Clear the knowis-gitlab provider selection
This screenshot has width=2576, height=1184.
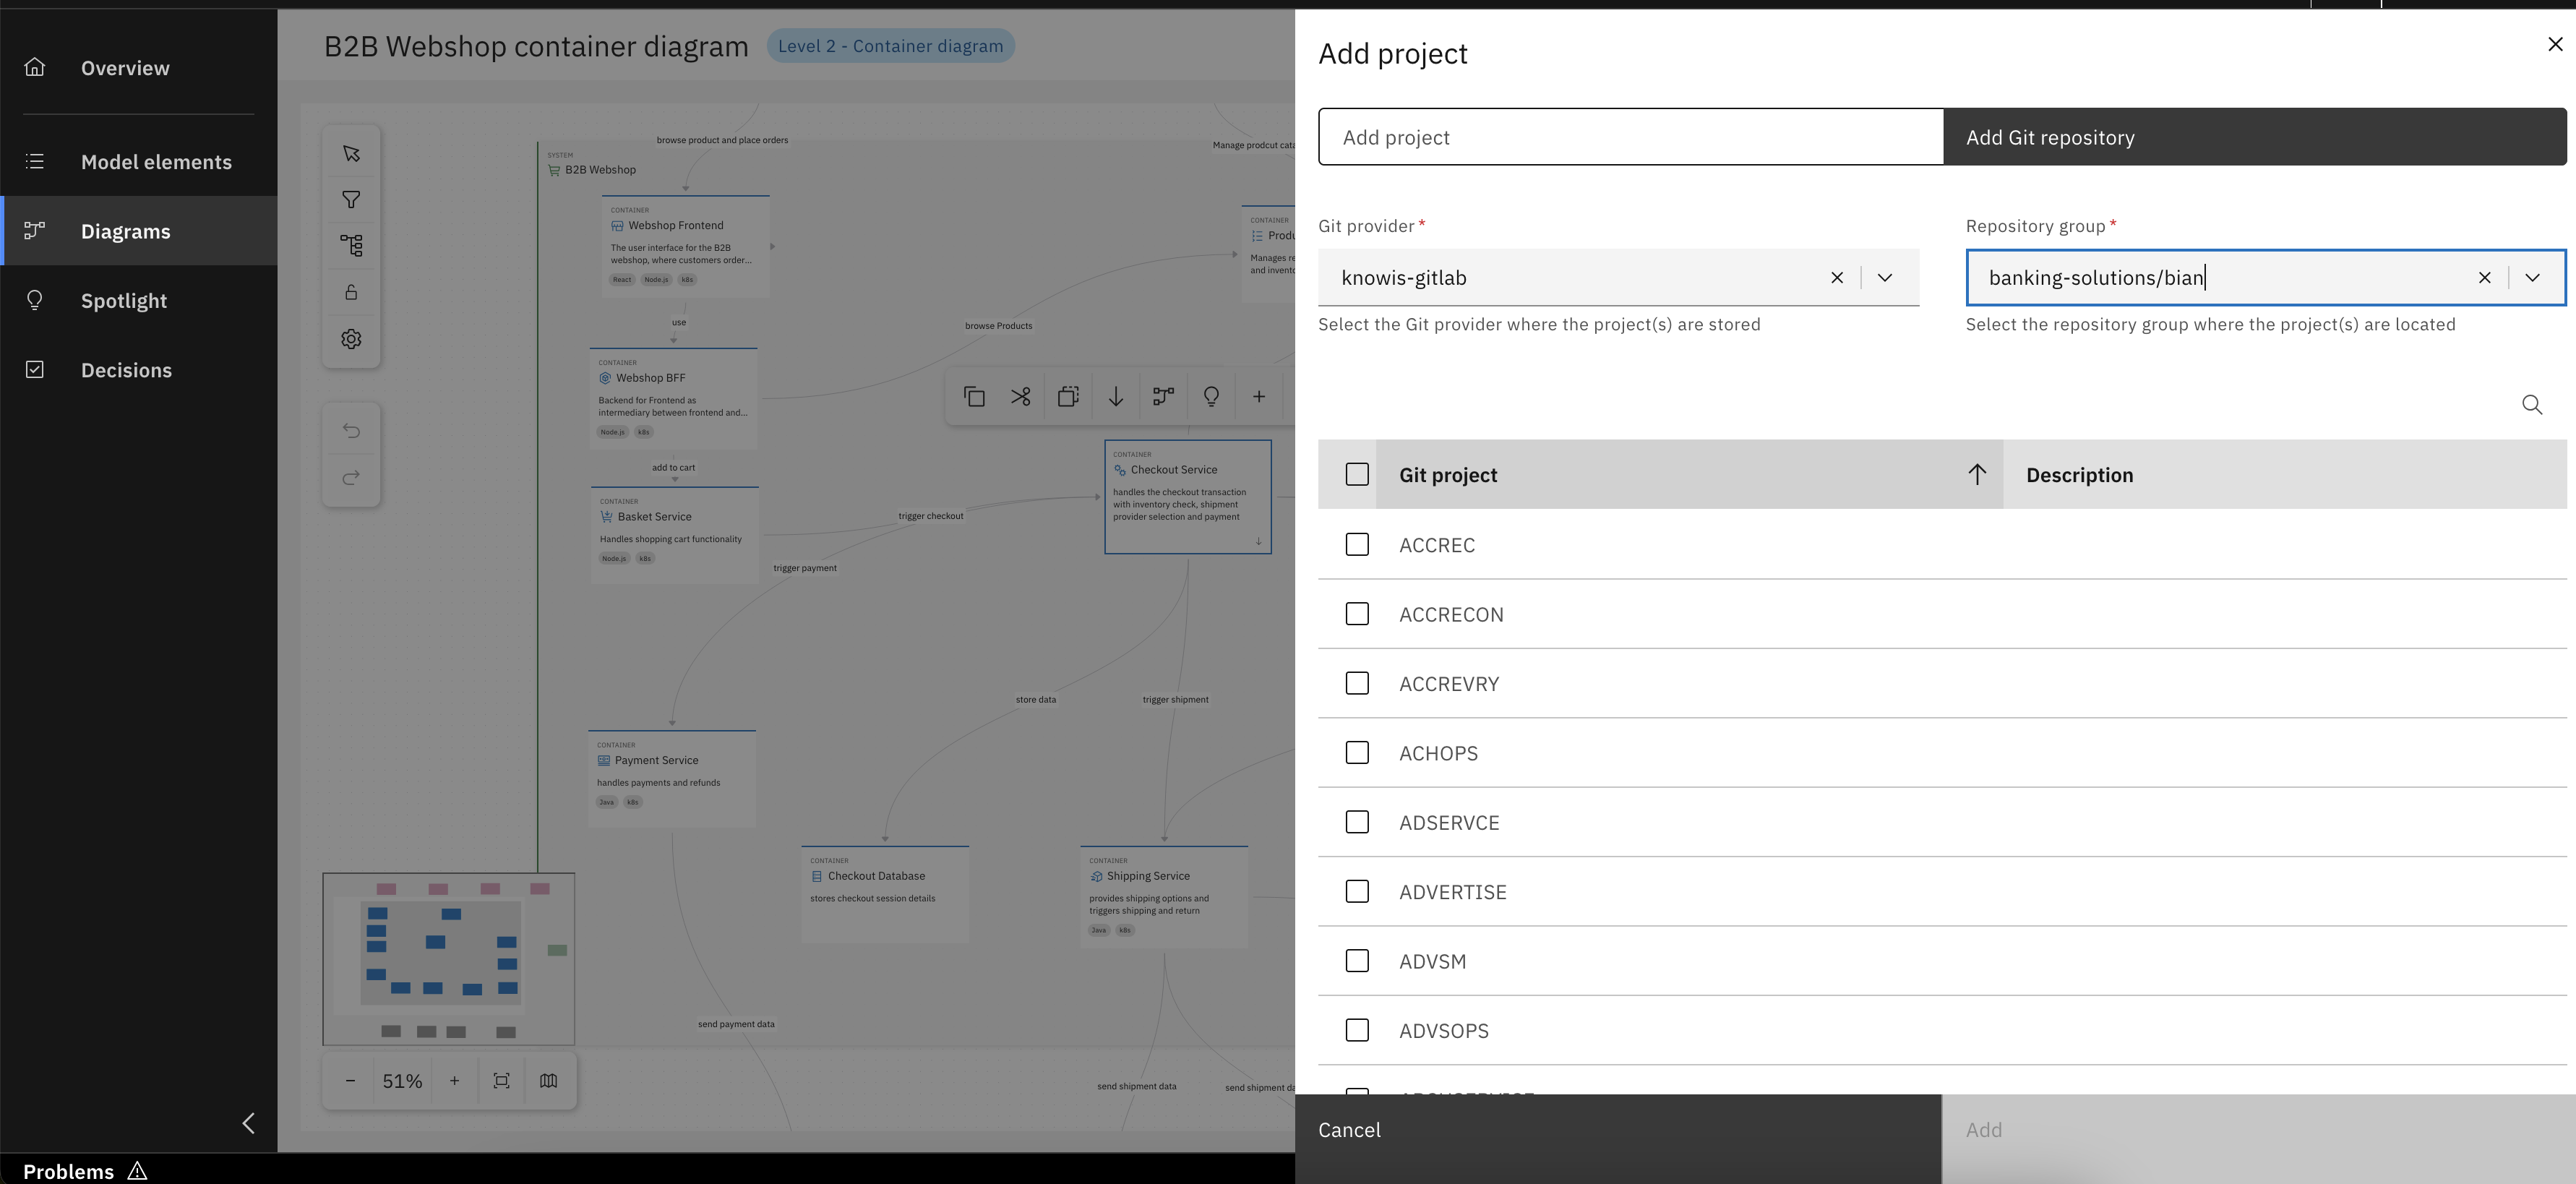[x=1837, y=277]
